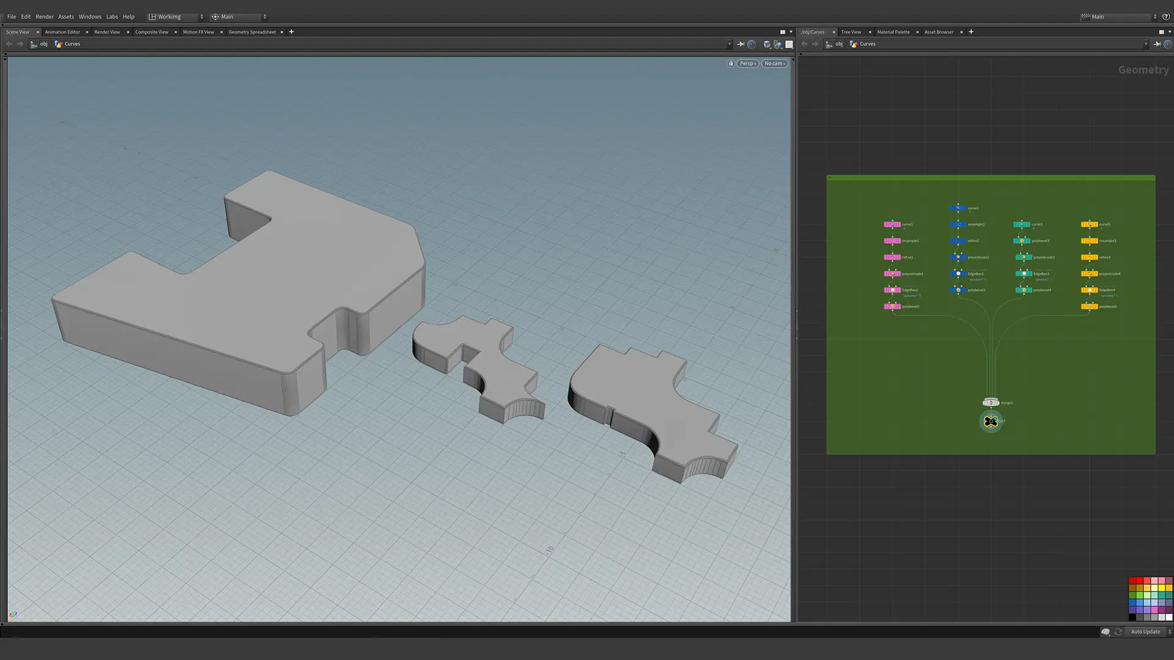Maximize the right pane with its square icon
1174x660 pixels.
coord(1161,32)
